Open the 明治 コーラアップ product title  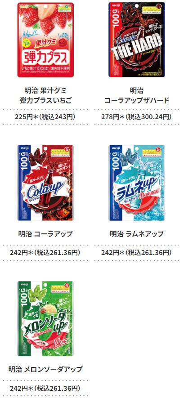(45, 233)
